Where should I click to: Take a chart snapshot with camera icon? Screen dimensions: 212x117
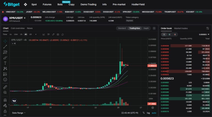(58, 35)
